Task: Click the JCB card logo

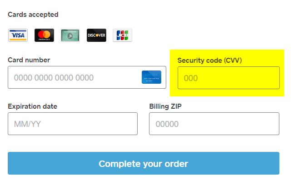Action: pos(122,35)
